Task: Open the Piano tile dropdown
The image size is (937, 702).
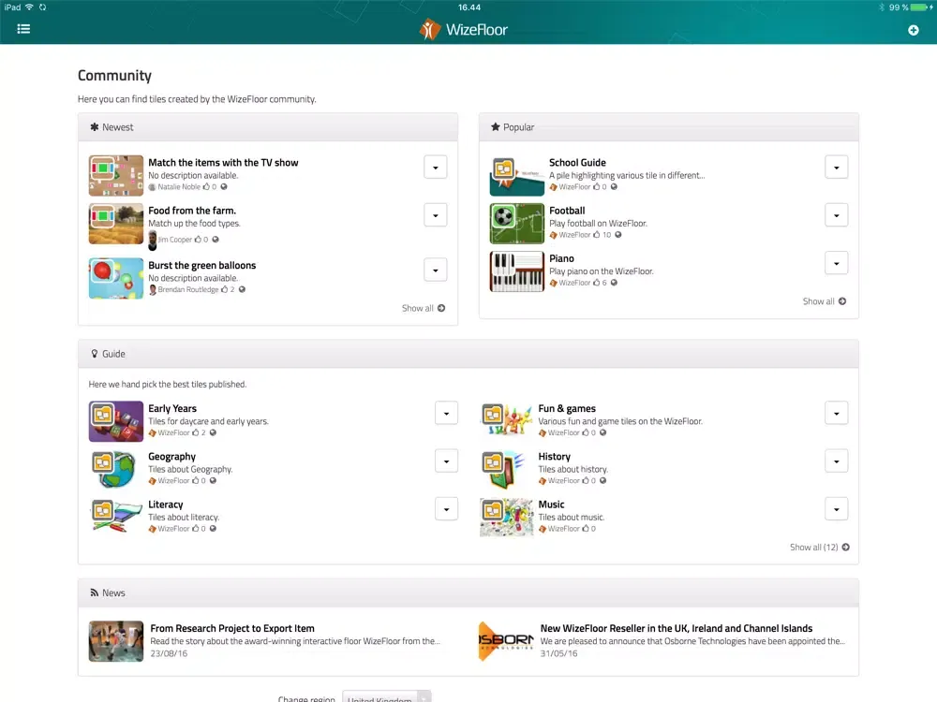Action: point(837,263)
